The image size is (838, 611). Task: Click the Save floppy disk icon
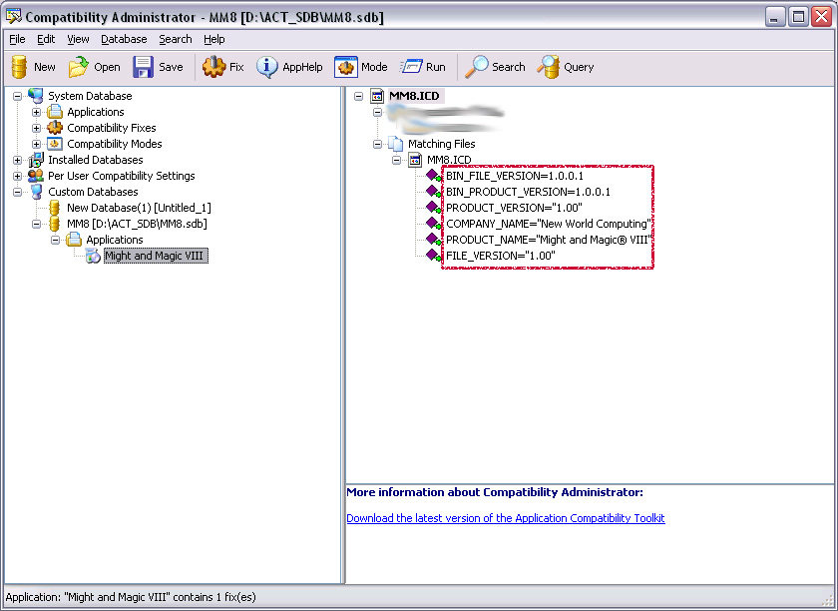(144, 67)
